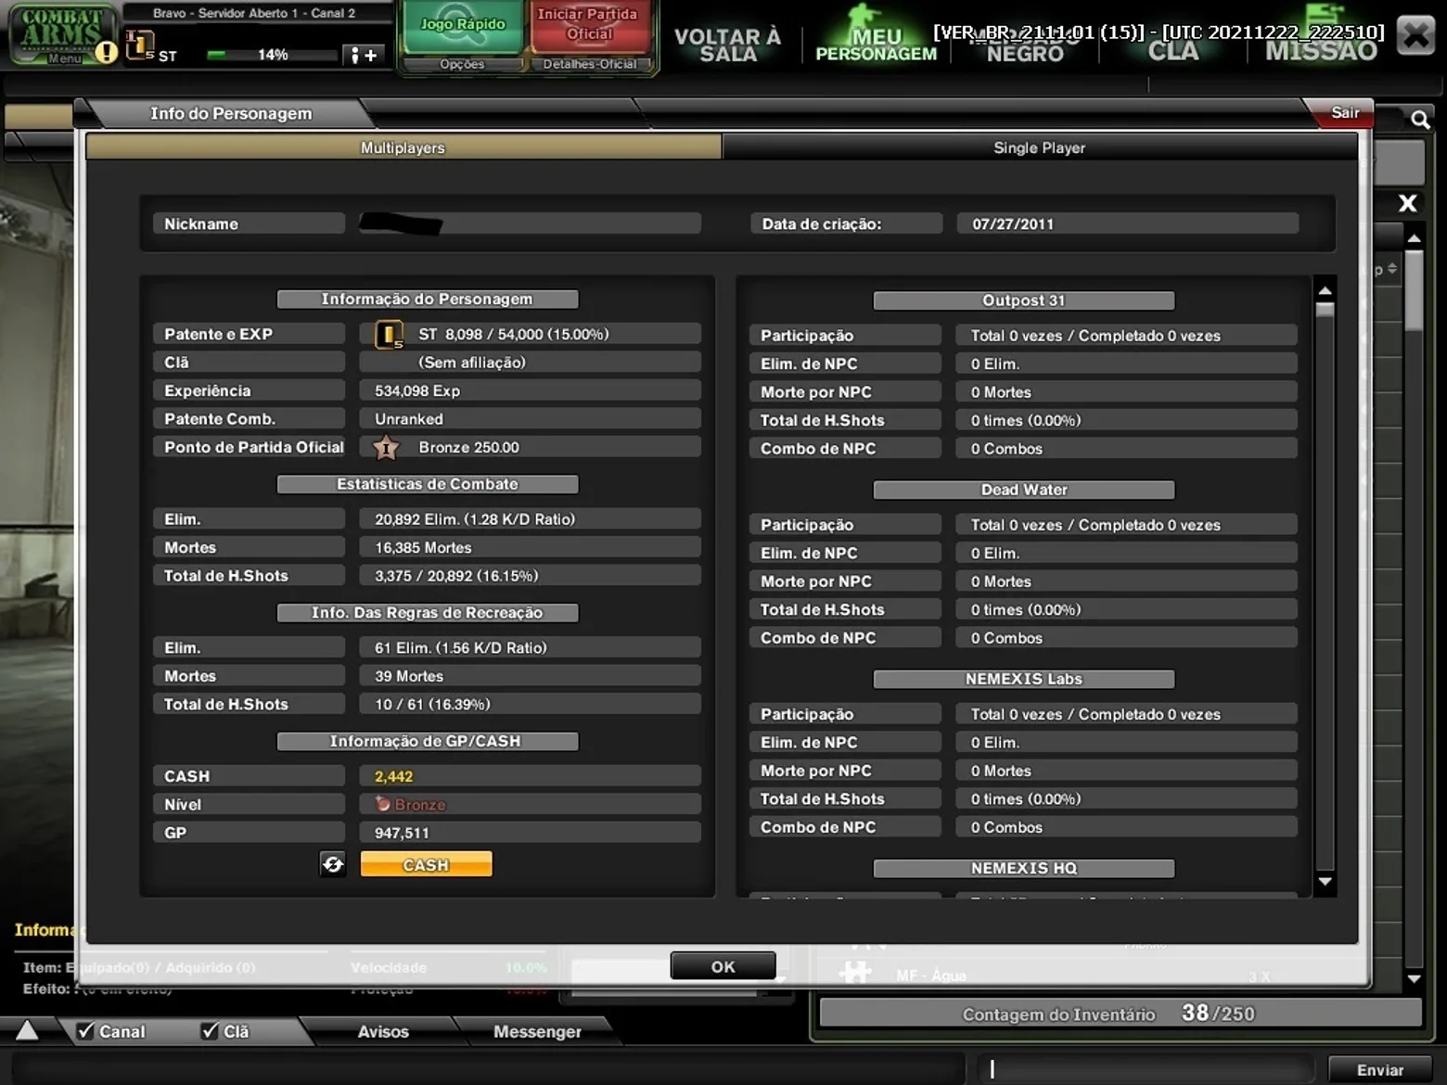Click the EXP progress bar at 14%

271,55
